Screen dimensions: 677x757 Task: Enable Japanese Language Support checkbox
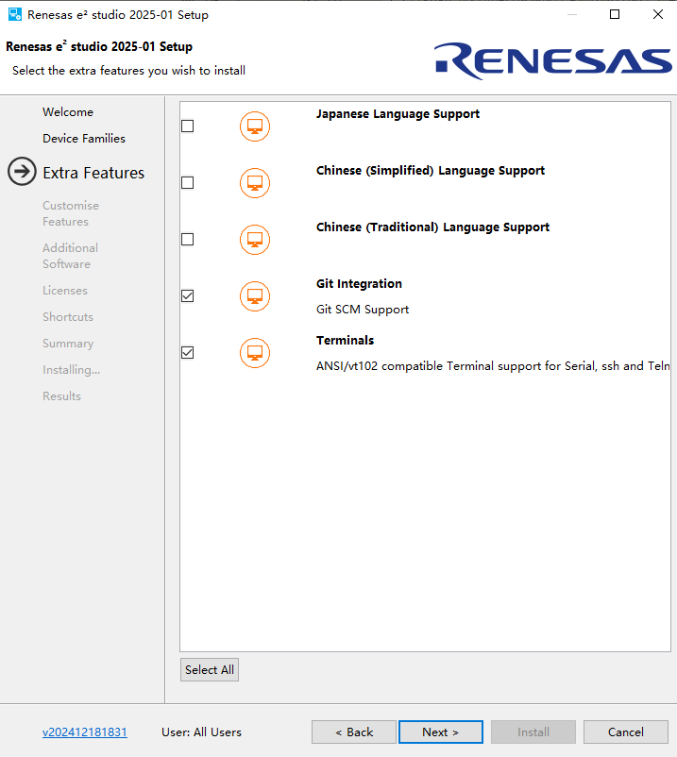coord(187,126)
